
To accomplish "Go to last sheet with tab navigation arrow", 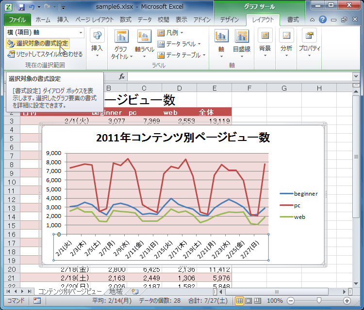I will tap(30, 291).
